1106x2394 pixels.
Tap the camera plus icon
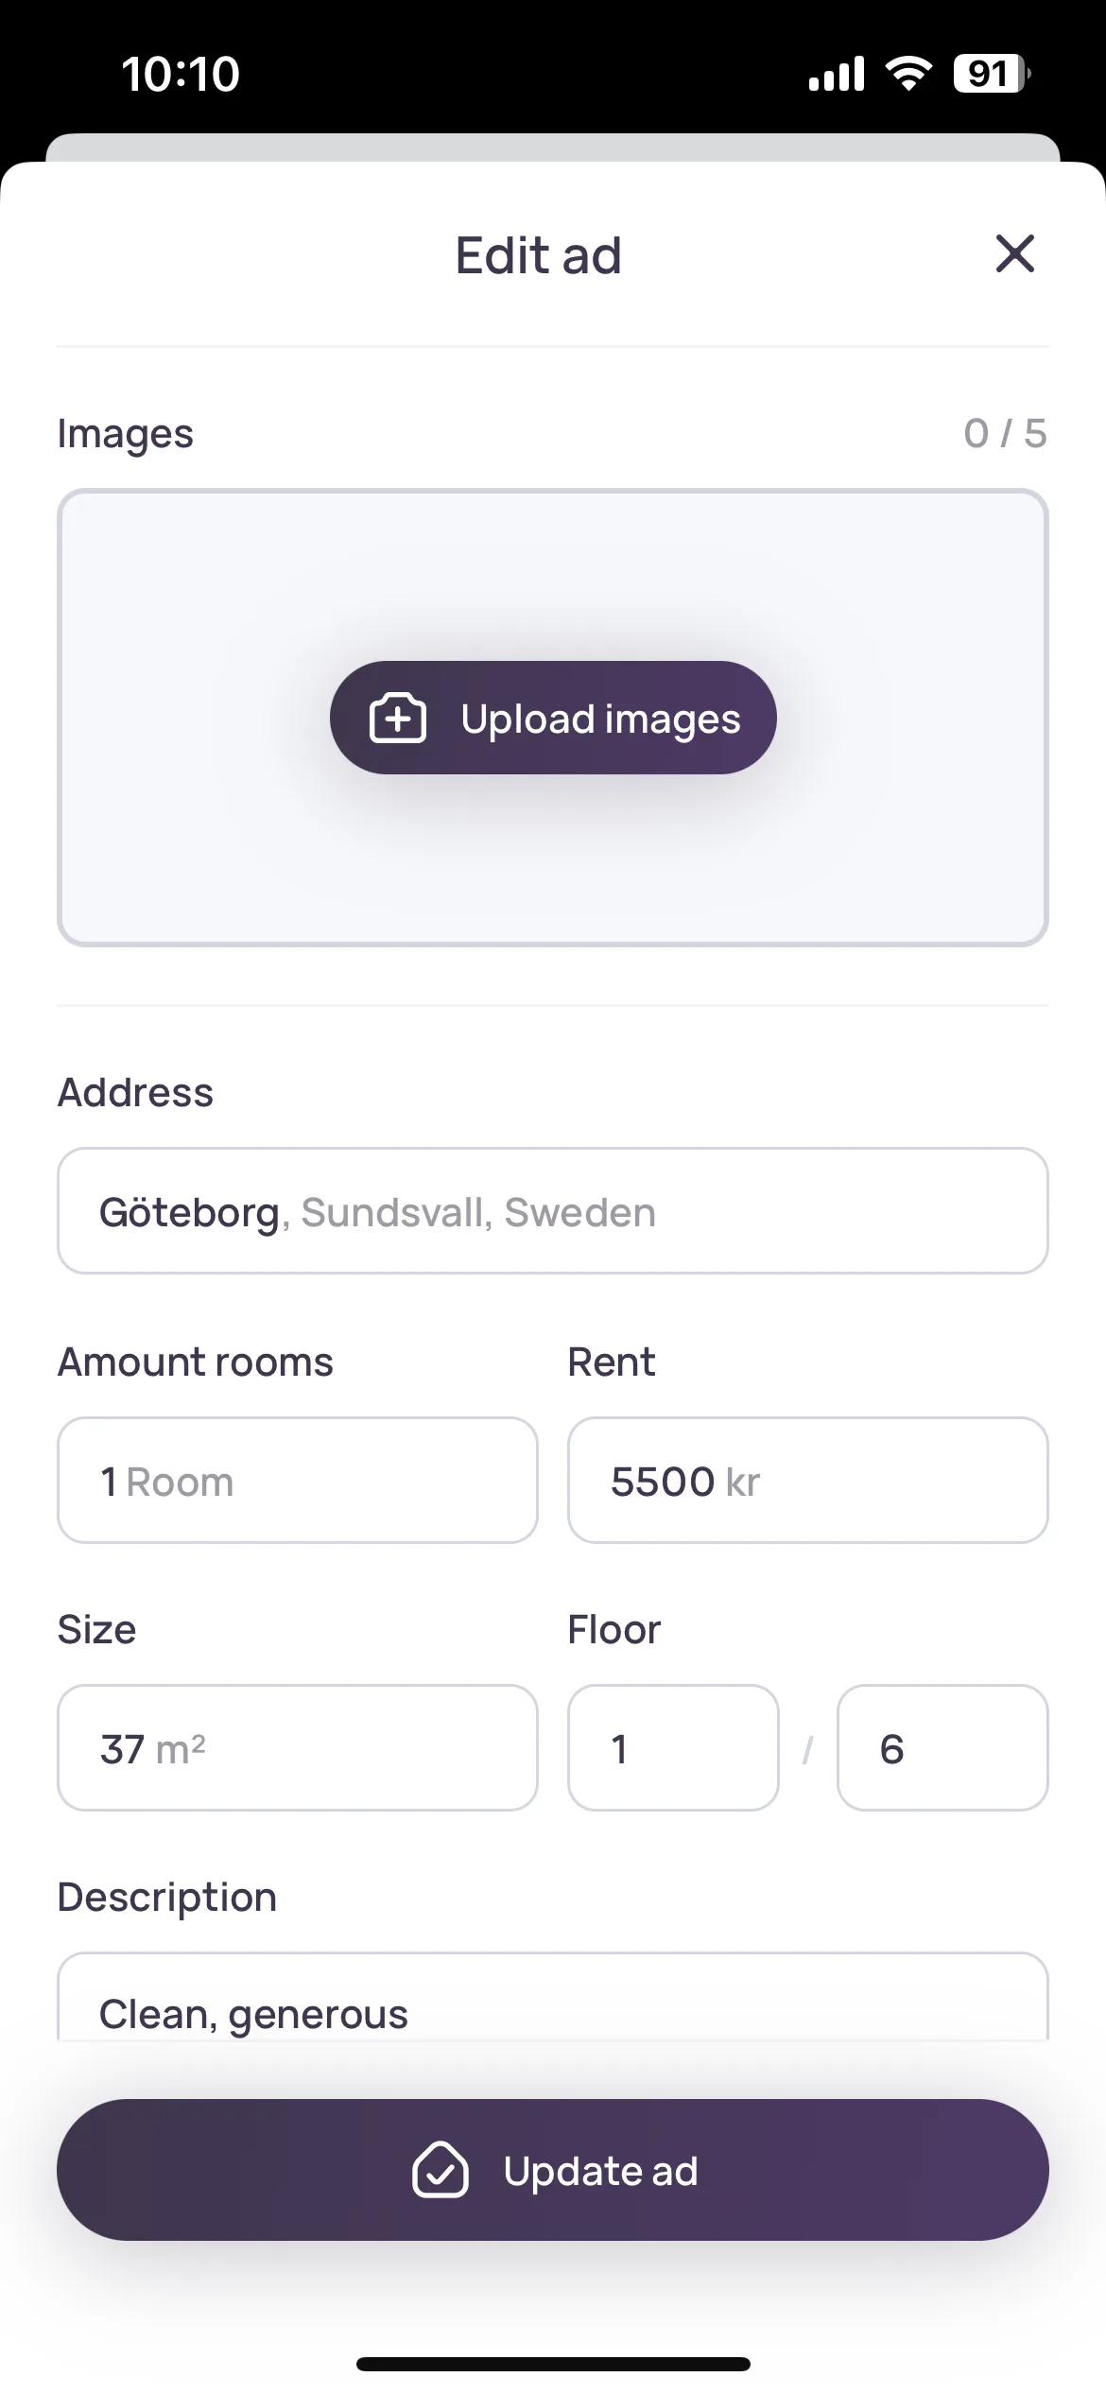tap(397, 719)
